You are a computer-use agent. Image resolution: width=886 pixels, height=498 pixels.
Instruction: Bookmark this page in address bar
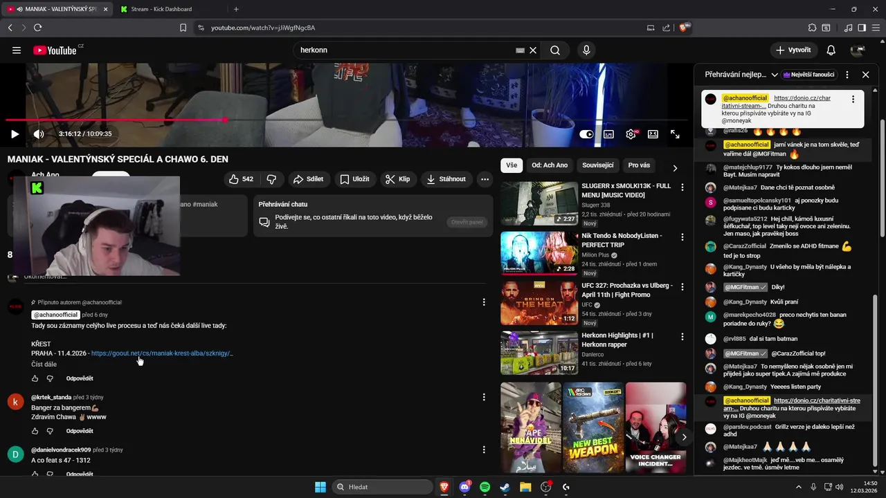point(183,28)
